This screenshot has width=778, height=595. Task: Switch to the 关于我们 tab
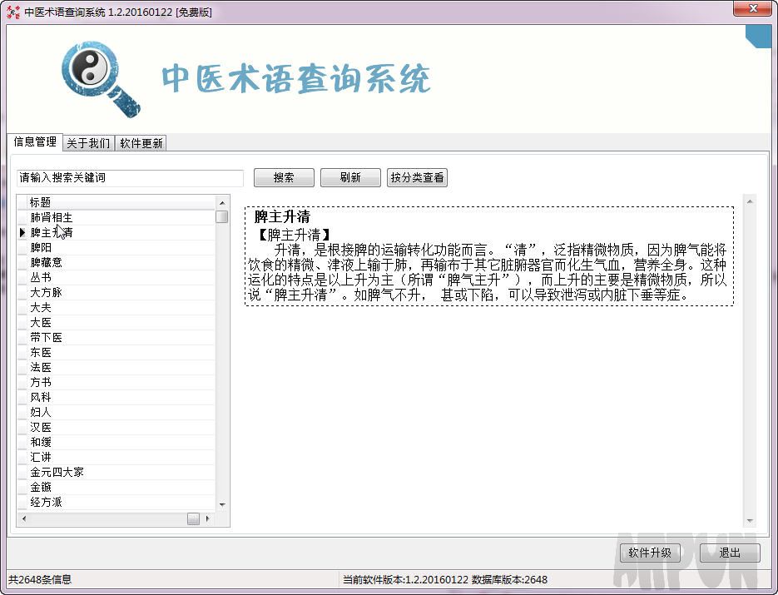(x=87, y=142)
